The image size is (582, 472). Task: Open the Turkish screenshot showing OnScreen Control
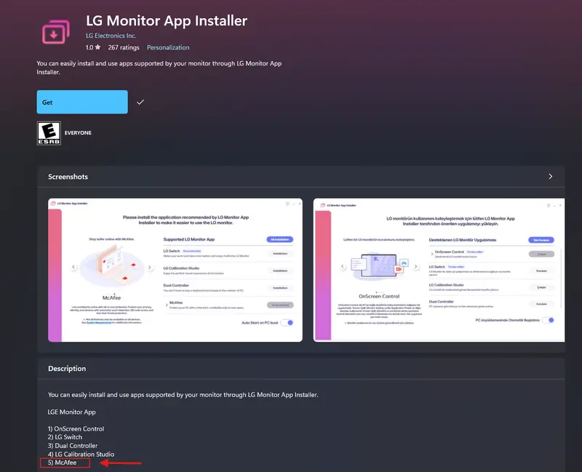click(x=439, y=270)
